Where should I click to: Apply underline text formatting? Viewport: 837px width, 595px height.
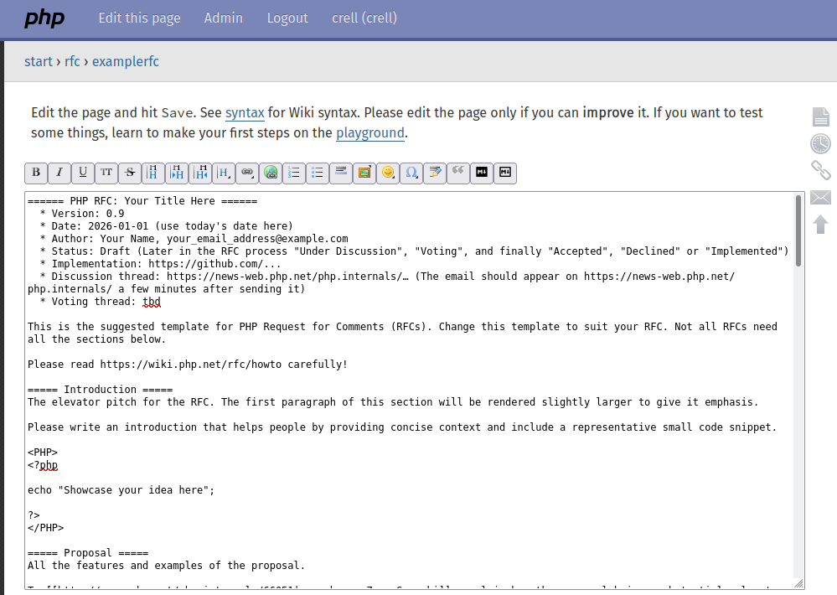pos(83,173)
